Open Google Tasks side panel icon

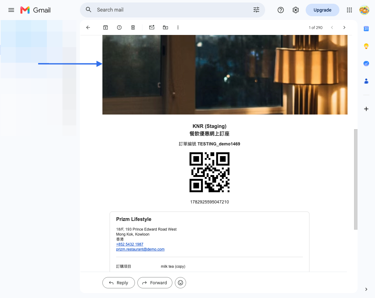coord(366,63)
